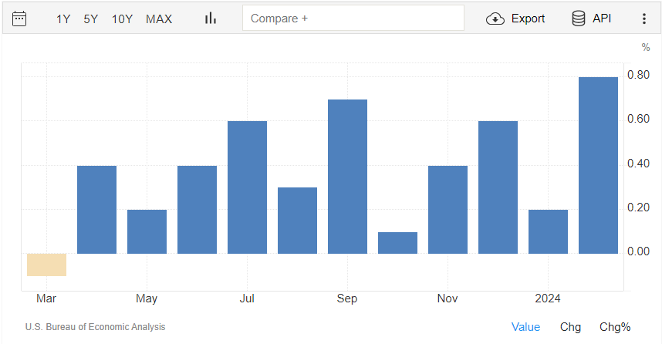Viewport: 662px width, 344px height.
Task: Select the MAX time range
Action: pyautogui.click(x=159, y=19)
